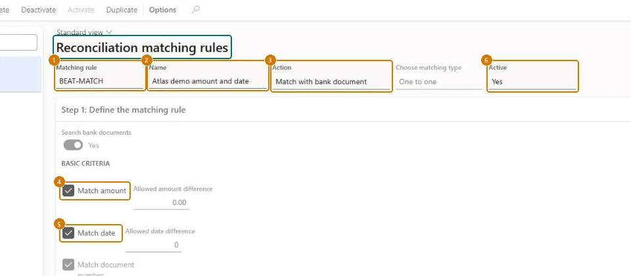Screen dimensions: 631x276
Task: Open the Choose matching type dropdown
Action: click(439, 81)
